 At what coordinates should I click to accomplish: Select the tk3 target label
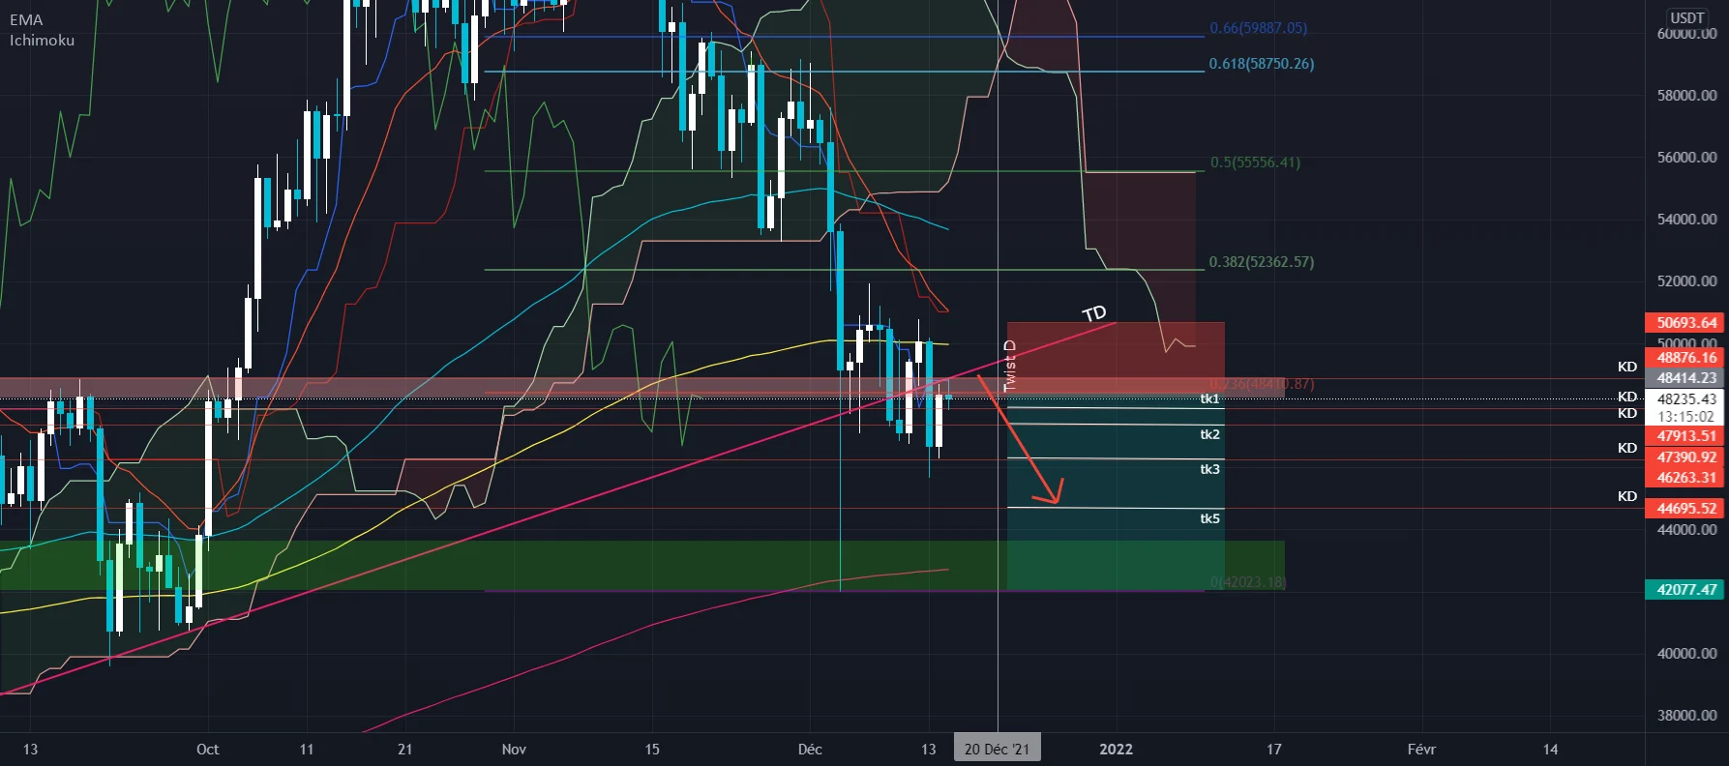click(1209, 469)
